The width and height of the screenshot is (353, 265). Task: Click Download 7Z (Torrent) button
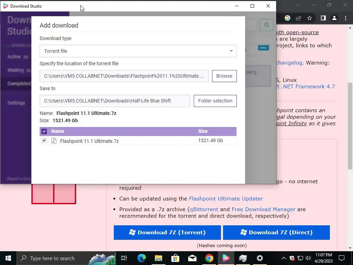point(167,232)
